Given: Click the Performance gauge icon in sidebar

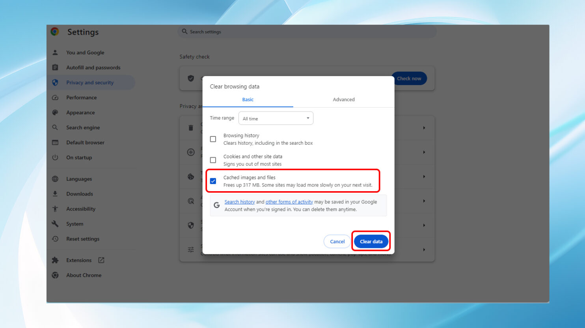Looking at the screenshot, I should [55, 97].
